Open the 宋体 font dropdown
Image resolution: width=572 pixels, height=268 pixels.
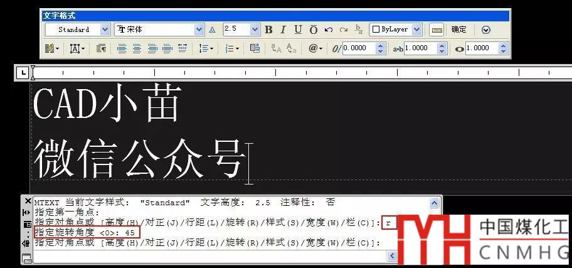click(199, 29)
